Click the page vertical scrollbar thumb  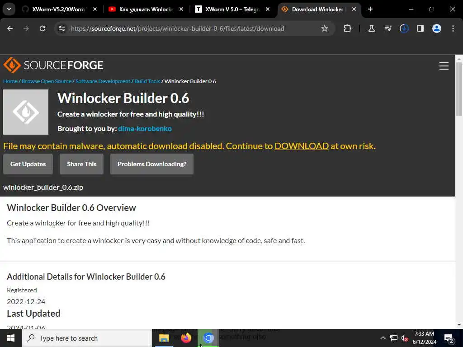(459, 89)
